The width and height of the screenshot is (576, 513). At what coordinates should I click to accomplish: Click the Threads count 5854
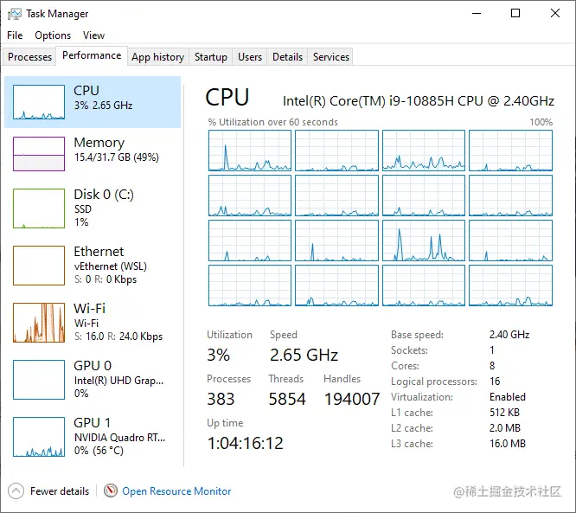click(287, 399)
